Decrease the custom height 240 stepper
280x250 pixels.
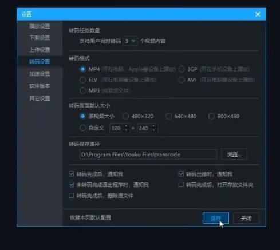(154, 130)
